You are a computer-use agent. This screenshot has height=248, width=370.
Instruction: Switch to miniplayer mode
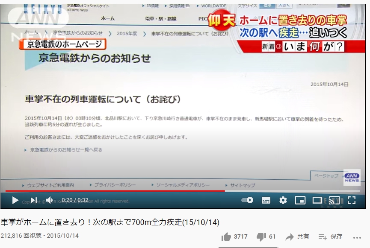click(x=300, y=201)
